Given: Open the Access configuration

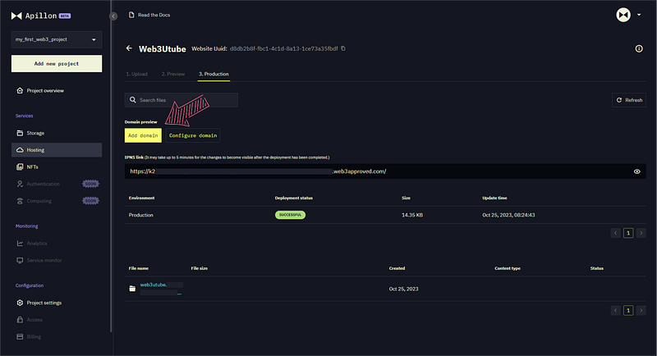Looking at the screenshot, I should (34, 320).
